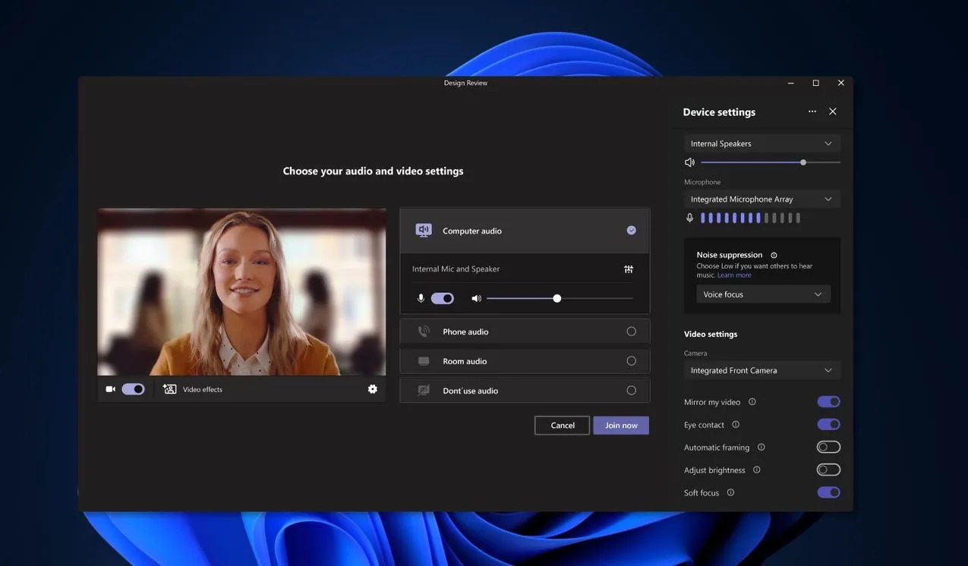Viewport: 968px width, 566px height.
Task: Adjust speaker volume slider in Device settings
Action: [771, 162]
